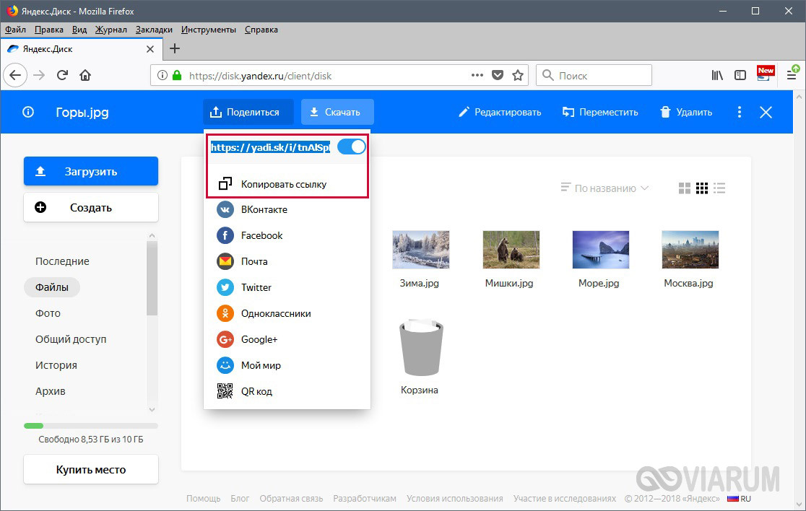Click the Firefox Поиск search box
806x511 pixels.
coord(594,76)
